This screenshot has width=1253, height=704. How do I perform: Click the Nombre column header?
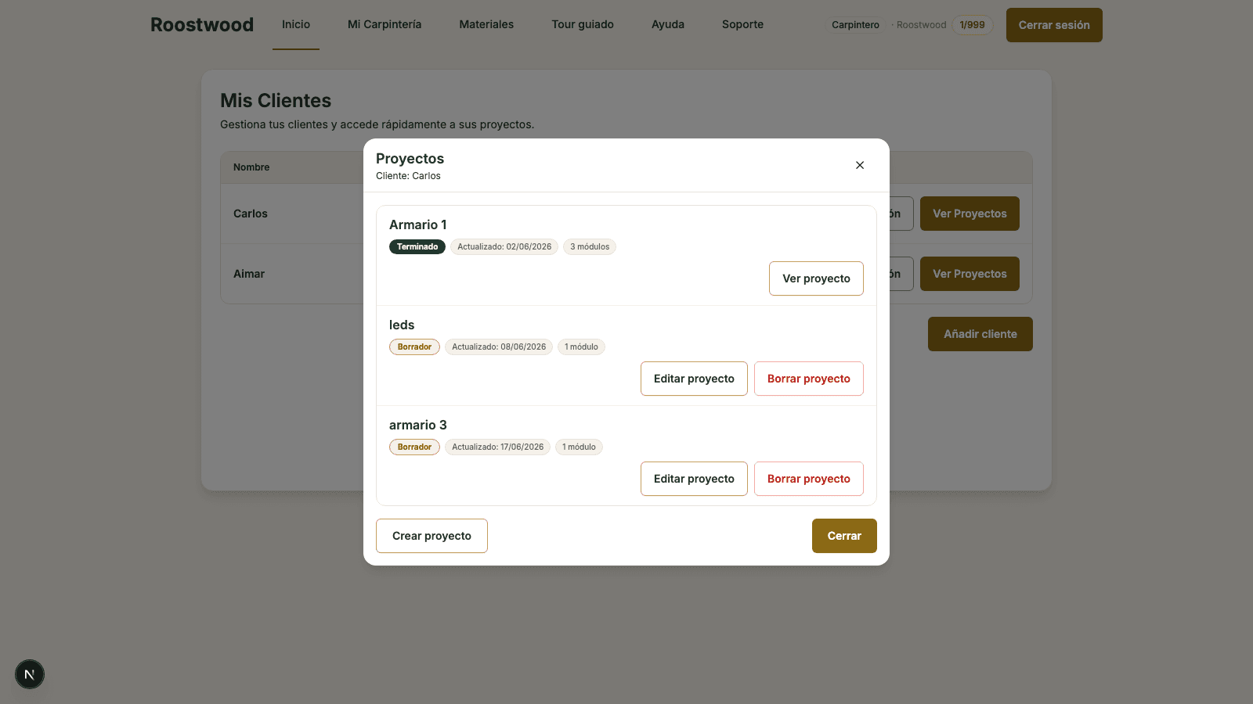pos(251,167)
